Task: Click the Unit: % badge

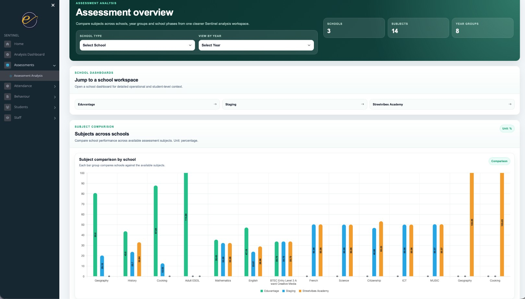Action: 507,128
